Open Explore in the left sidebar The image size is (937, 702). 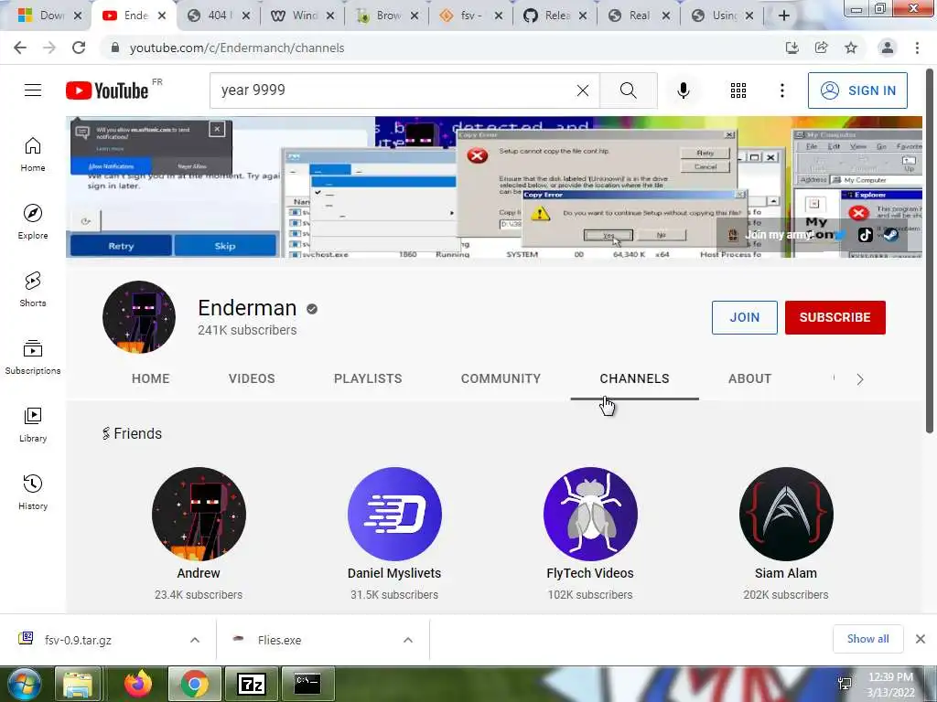click(x=33, y=222)
